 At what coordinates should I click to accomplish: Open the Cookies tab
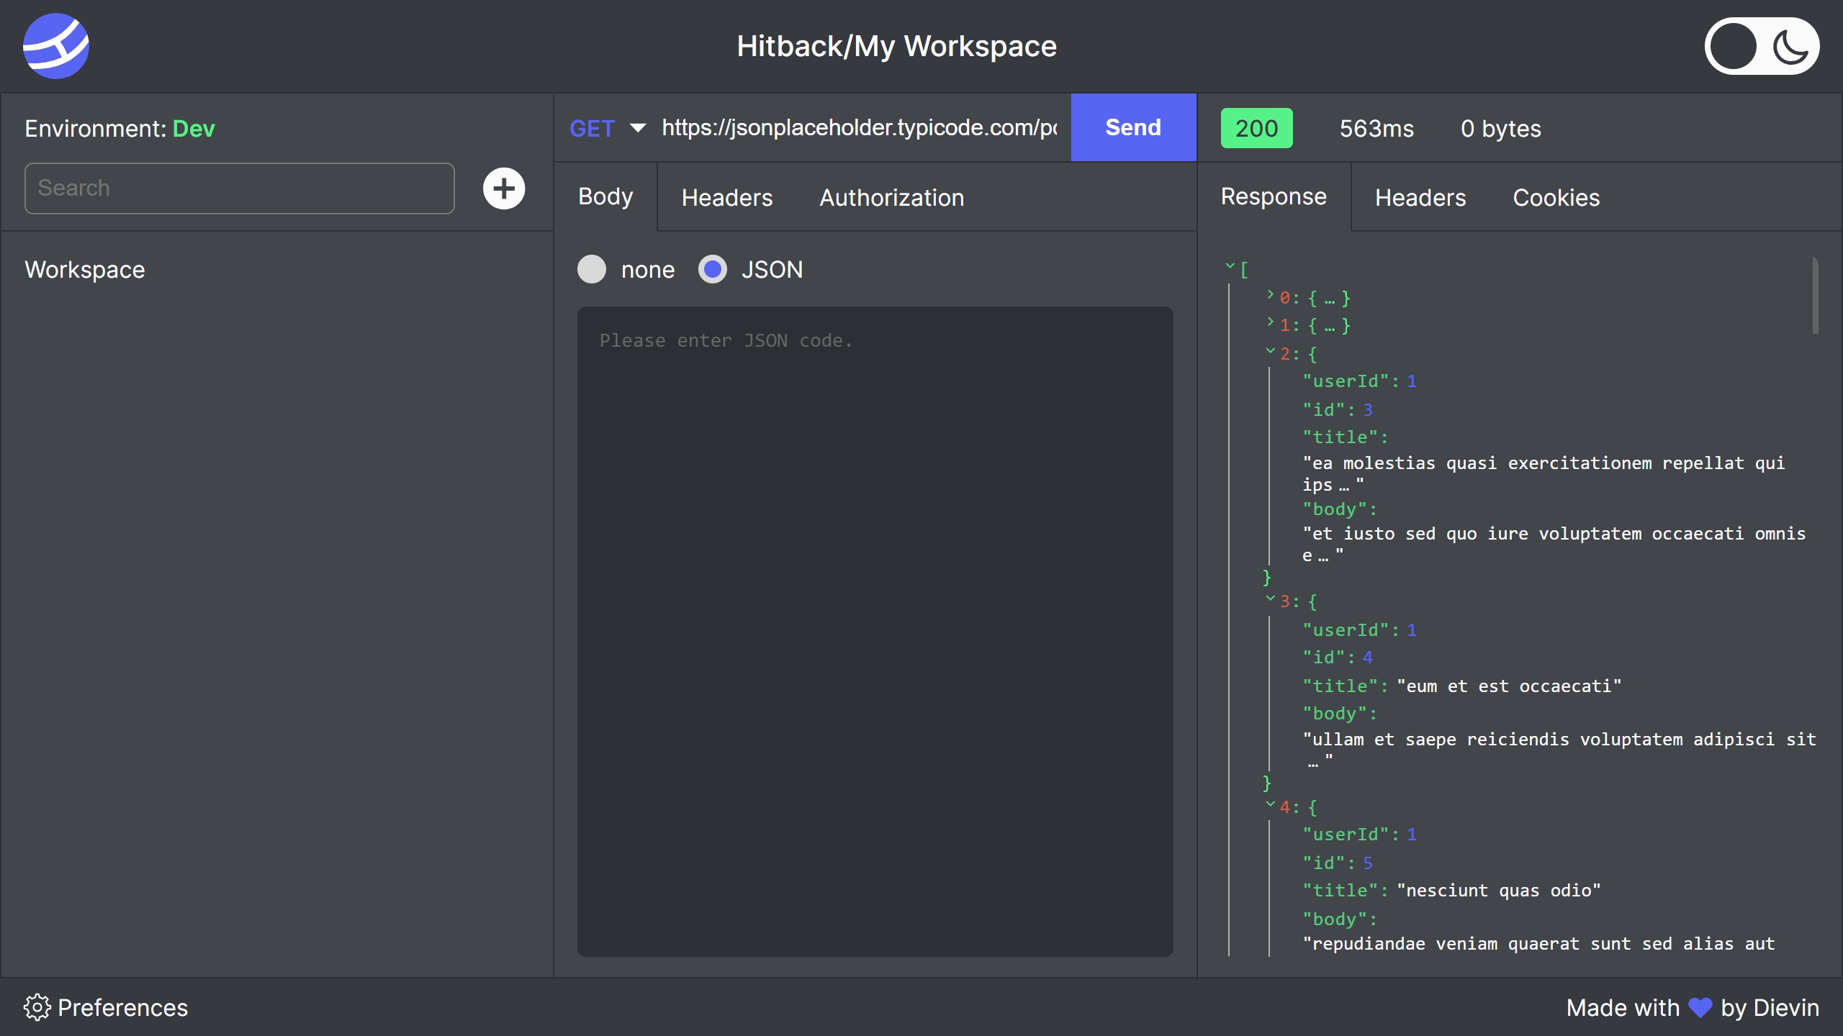click(1556, 196)
